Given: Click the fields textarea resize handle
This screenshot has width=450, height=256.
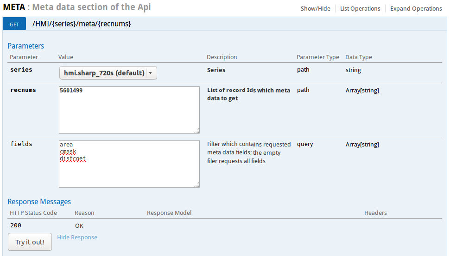Looking at the screenshot, I should tap(197, 185).
